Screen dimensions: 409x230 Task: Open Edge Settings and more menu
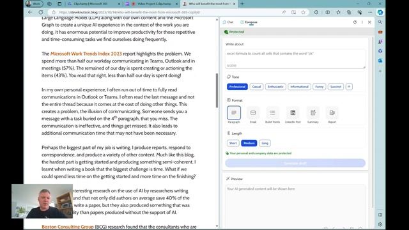click(x=370, y=12)
